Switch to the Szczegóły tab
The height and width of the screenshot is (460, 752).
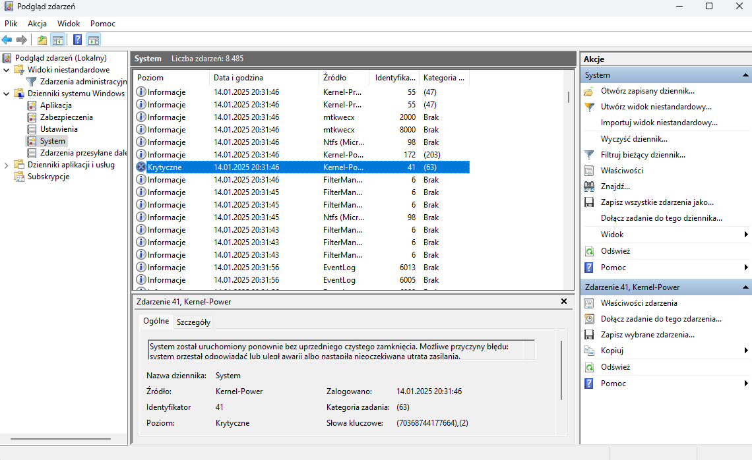coord(193,322)
